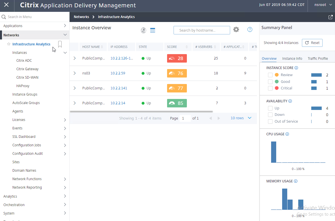Screen dimensions: 335x221
Task: Switch to circle pack view icon
Action: [x=144, y=30]
